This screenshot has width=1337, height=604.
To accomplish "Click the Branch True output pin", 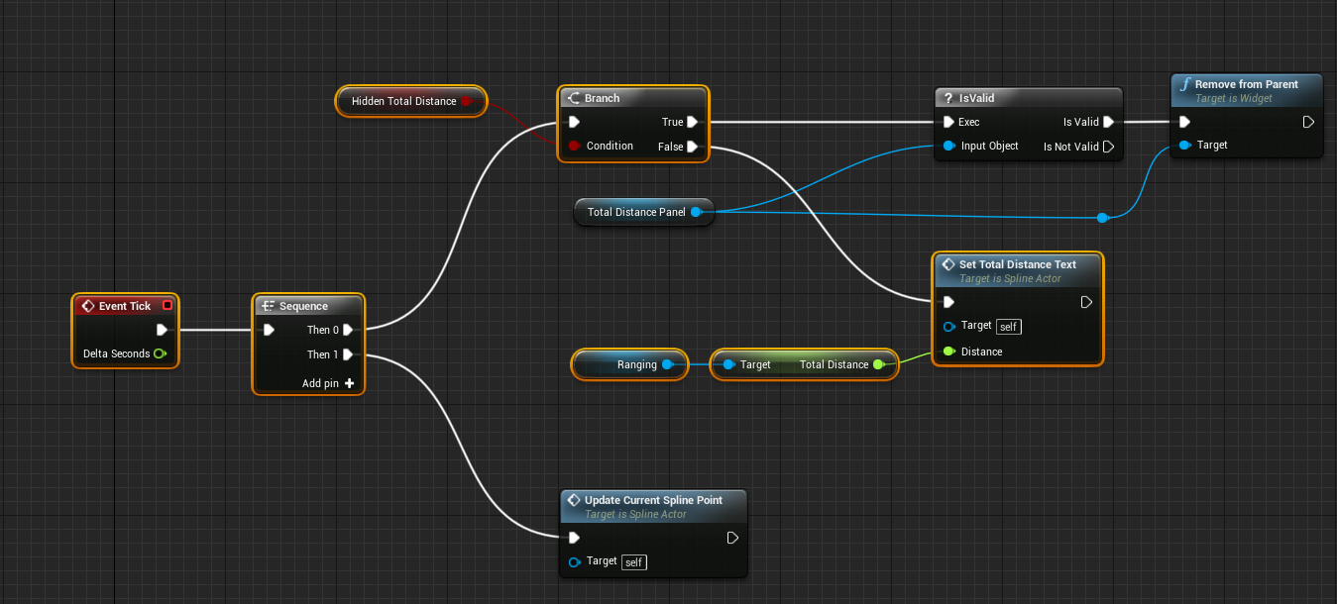I will 692,122.
